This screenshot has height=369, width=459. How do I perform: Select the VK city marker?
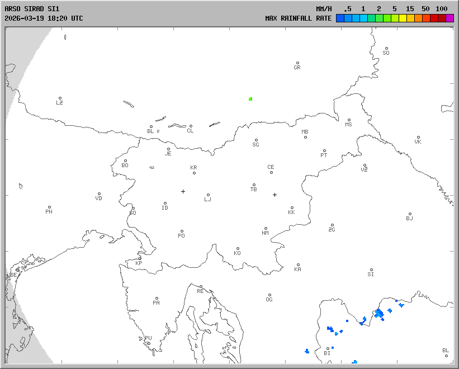click(418, 137)
